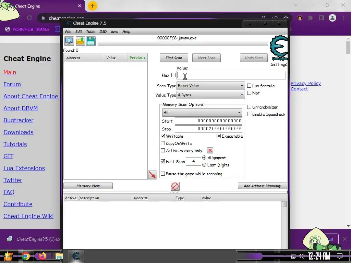
Task: Click the address list scrollbar up arrow
Action: pos(284,204)
